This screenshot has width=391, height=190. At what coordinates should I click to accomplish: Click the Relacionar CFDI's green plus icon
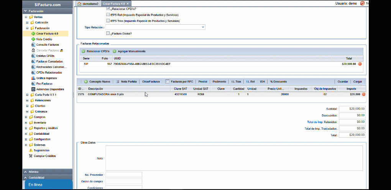tap(83, 51)
